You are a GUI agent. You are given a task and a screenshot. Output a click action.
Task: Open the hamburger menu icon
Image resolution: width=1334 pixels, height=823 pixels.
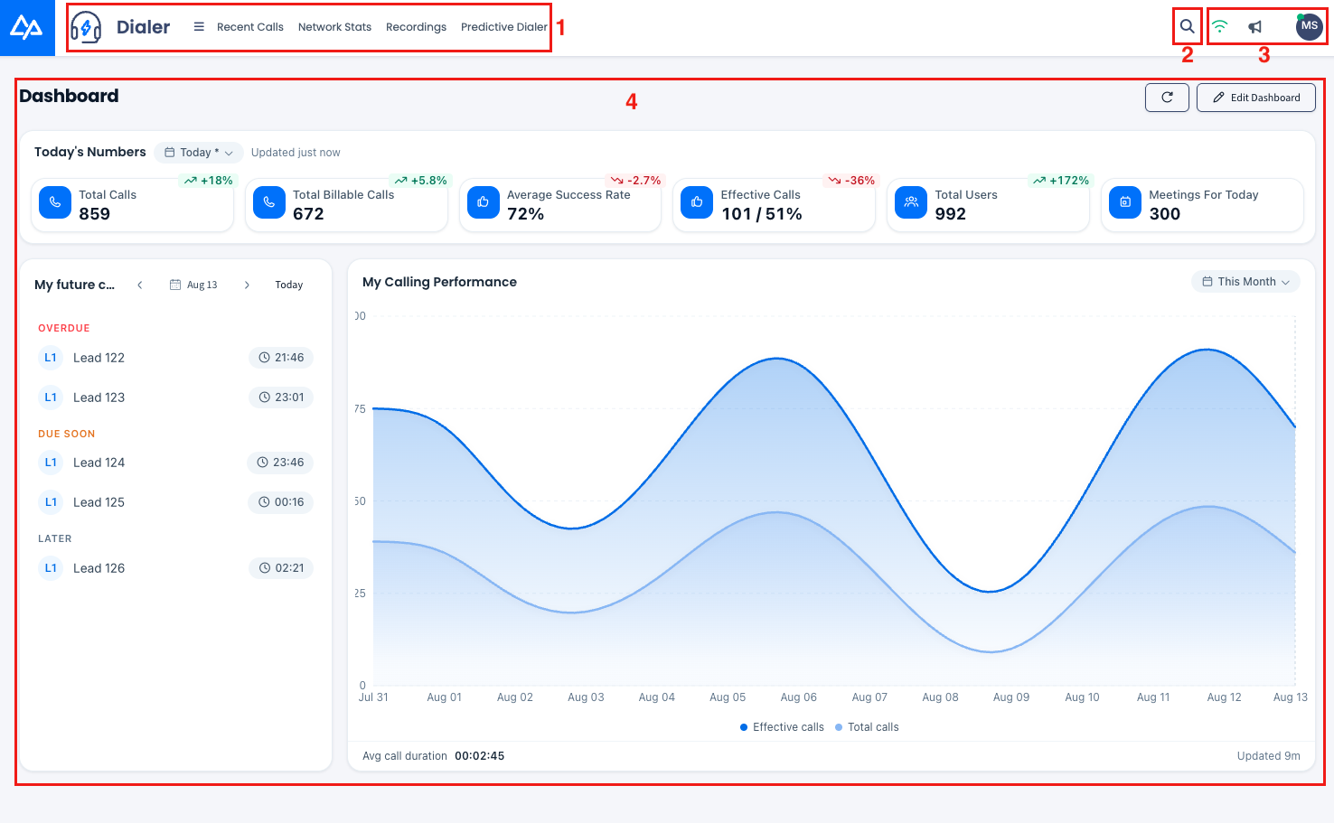point(199,27)
